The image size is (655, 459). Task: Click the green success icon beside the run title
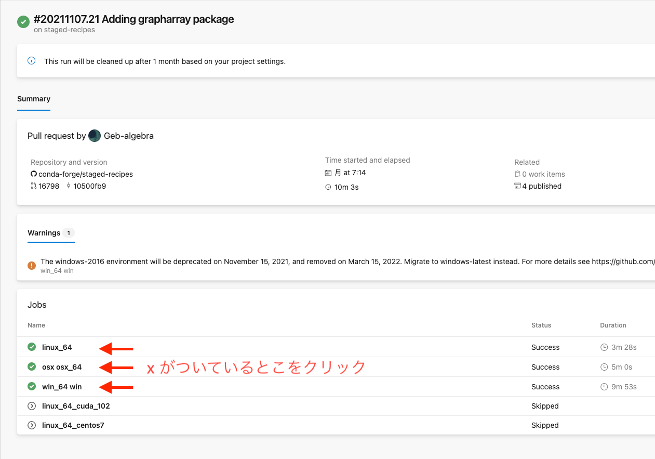click(x=23, y=22)
